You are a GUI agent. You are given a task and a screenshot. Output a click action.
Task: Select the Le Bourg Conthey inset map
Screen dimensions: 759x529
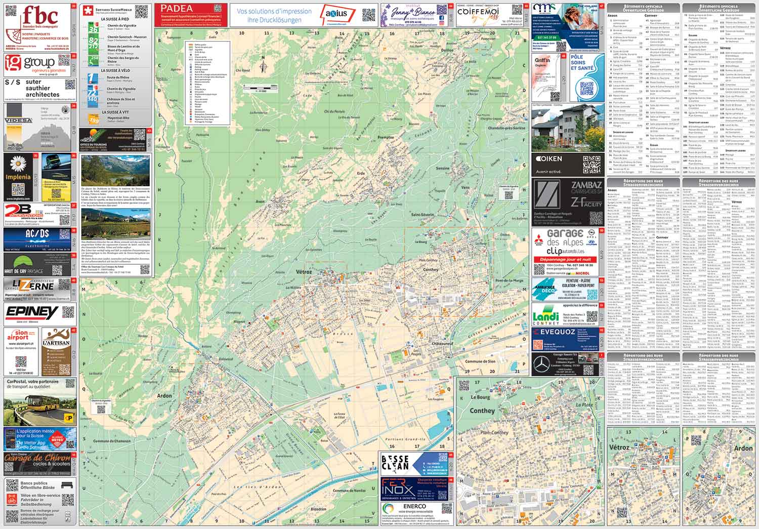530,452
